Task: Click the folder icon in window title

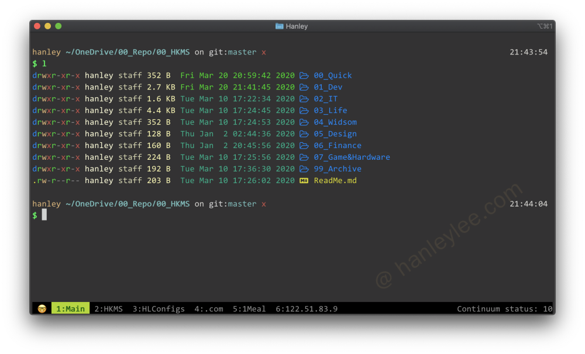Action: click(279, 26)
